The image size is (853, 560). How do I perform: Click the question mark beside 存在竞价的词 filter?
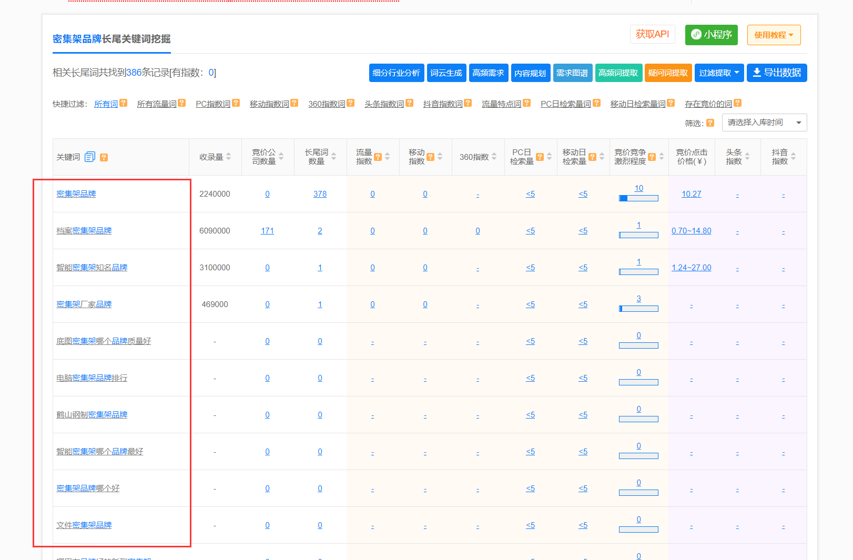click(738, 103)
